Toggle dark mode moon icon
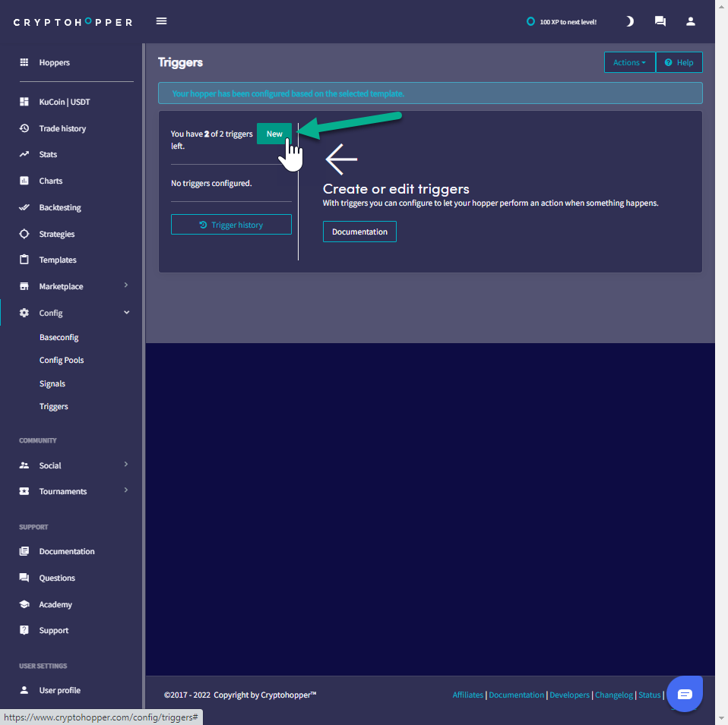Image resolution: width=728 pixels, height=725 pixels. pyautogui.click(x=629, y=21)
